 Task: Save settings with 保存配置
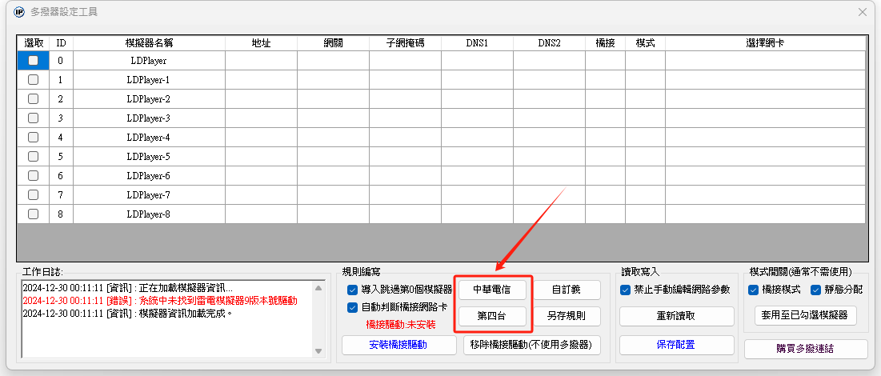click(x=677, y=345)
